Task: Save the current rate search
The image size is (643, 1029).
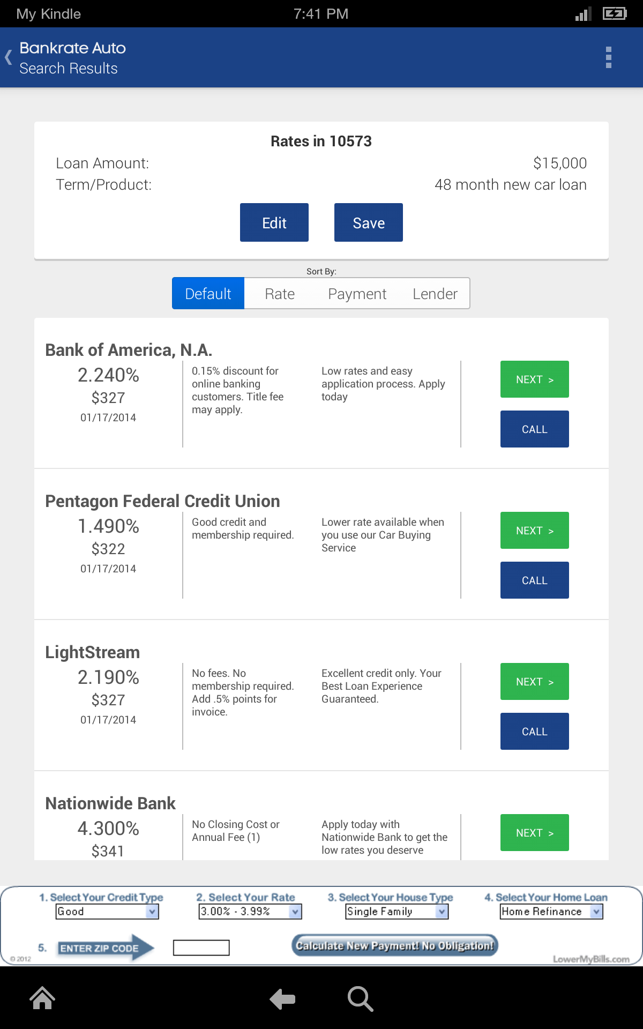Action: coord(369,222)
